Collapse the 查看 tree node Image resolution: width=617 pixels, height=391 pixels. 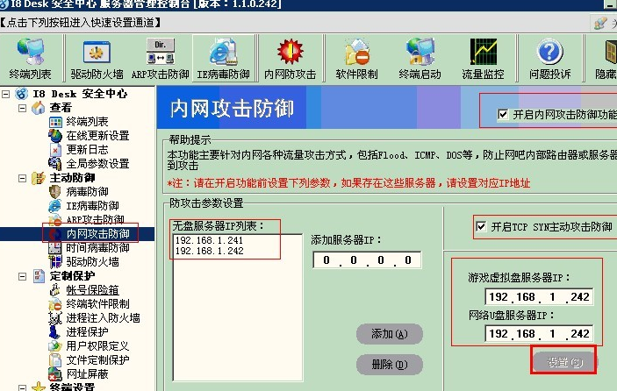click(x=23, y=108)
